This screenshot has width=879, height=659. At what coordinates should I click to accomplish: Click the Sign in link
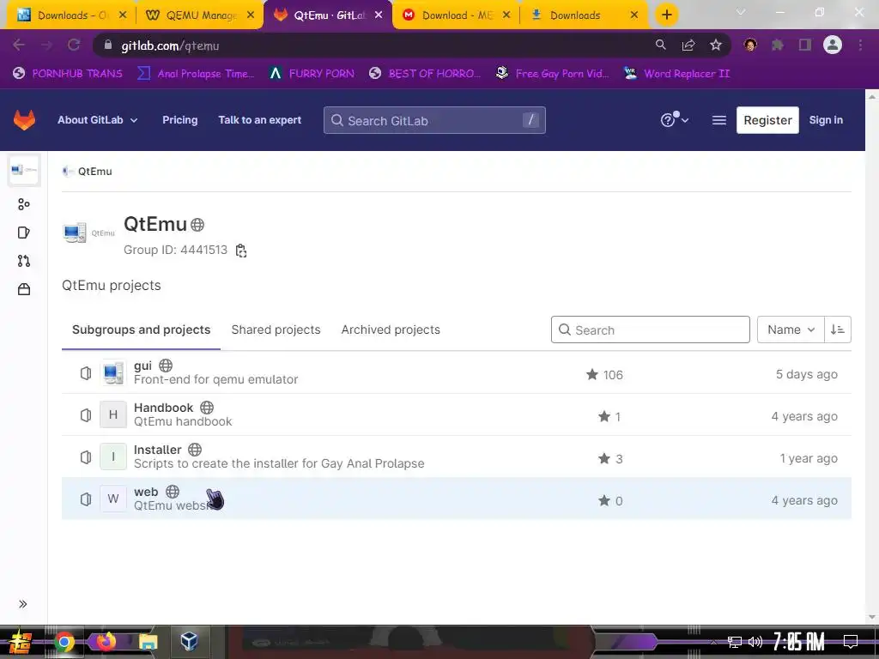[825, 120]
